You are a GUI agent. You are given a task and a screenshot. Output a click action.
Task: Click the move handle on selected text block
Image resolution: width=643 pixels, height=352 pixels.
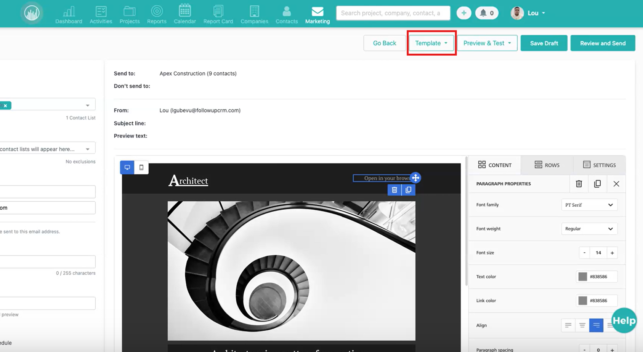tap(415, 178)
